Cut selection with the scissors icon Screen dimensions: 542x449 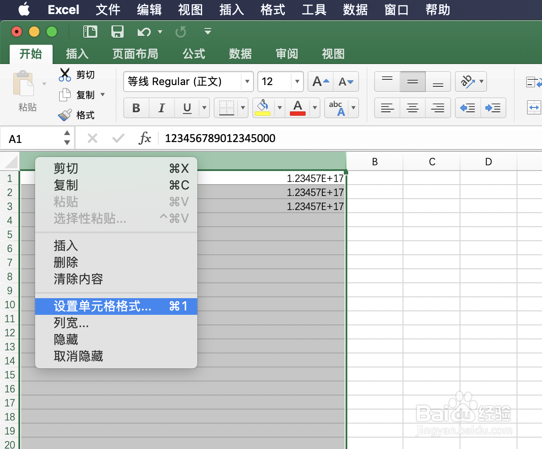[64, 75]
